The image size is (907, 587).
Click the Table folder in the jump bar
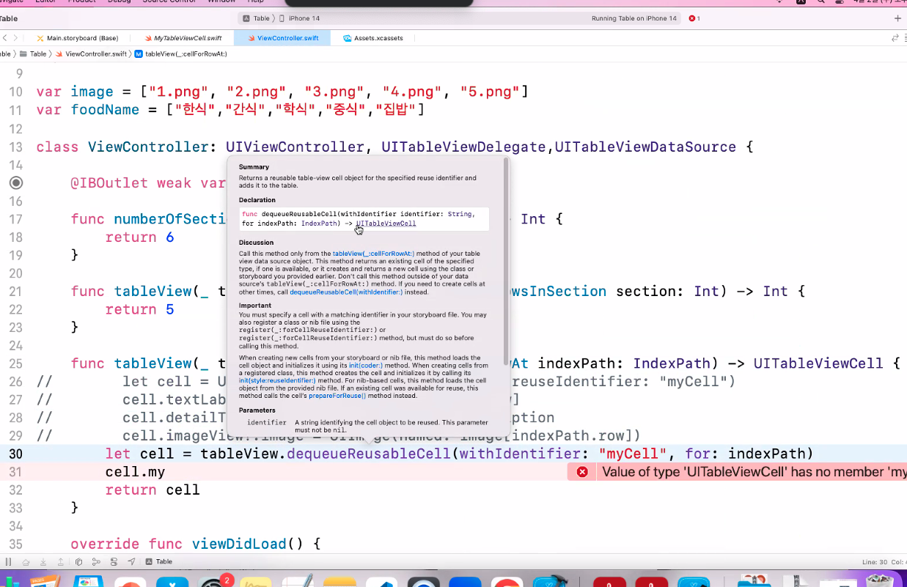click(33, 53)
